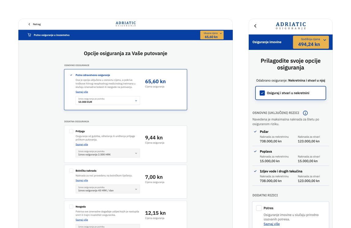
Task: Expand the Ukupna cijena 65,60 kn summary
Action: coord(212,35)
